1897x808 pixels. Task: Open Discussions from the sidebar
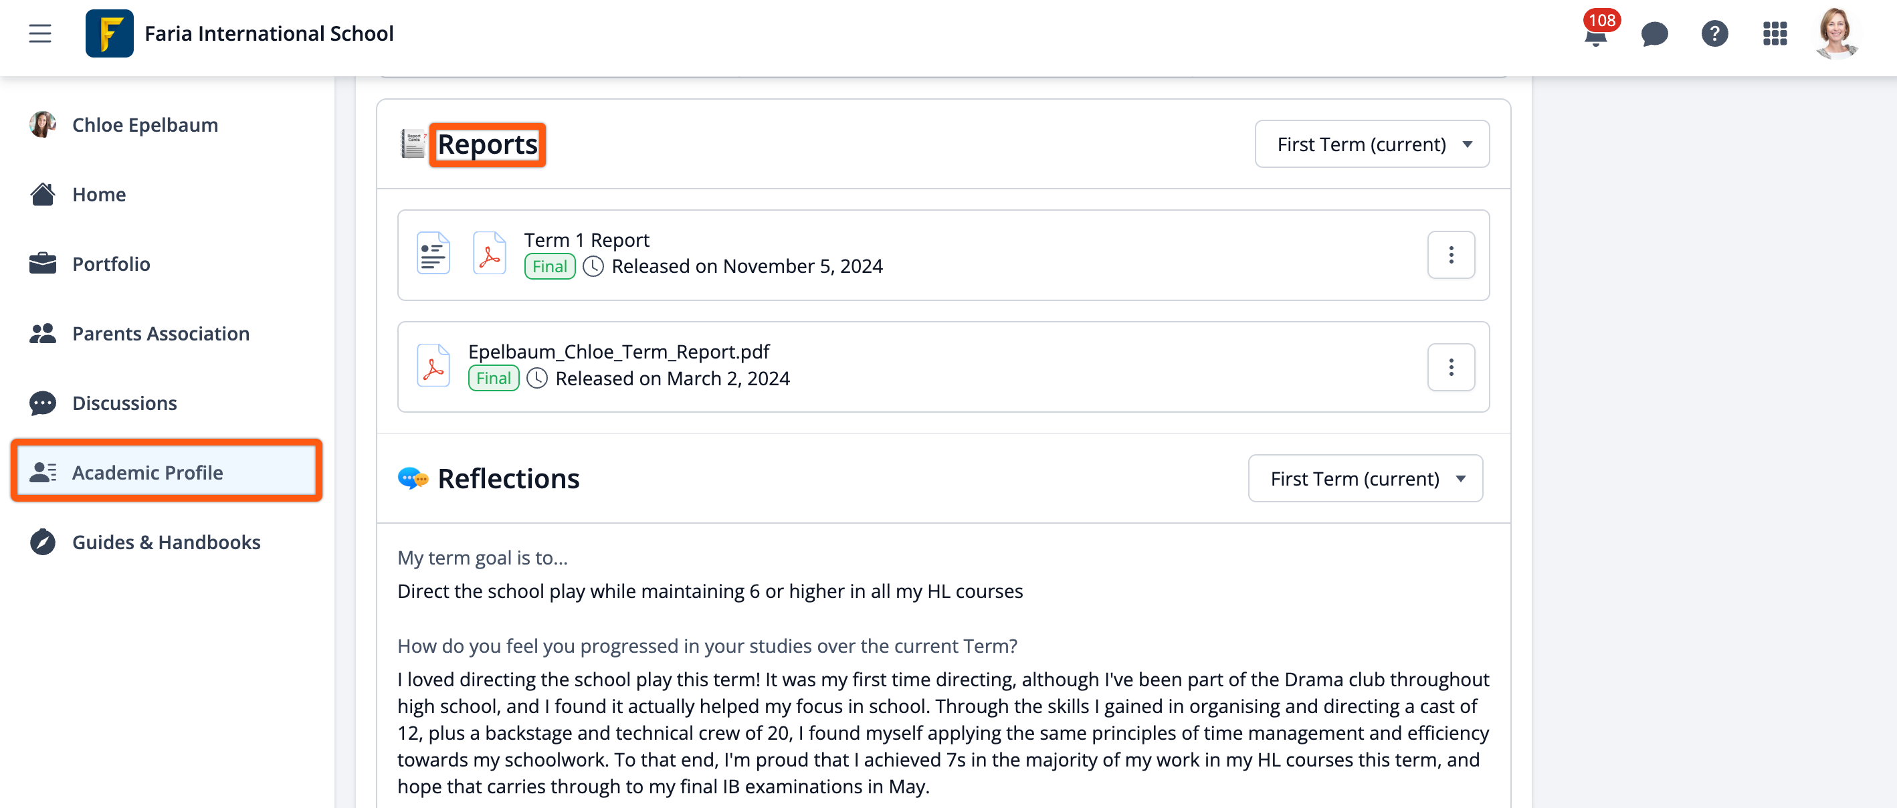click(x=124, y=403)
